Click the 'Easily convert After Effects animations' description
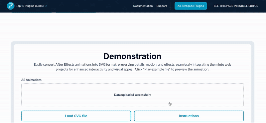Image resolution: width=266 pixels, height=123 pixels. [x=132, y=67]
